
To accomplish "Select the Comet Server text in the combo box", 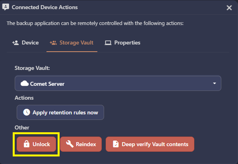I will [47, 84].
